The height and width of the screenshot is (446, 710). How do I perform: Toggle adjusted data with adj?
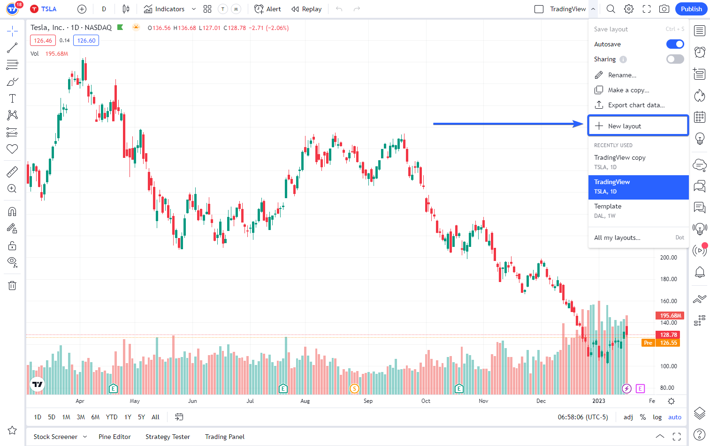(628, 417)
